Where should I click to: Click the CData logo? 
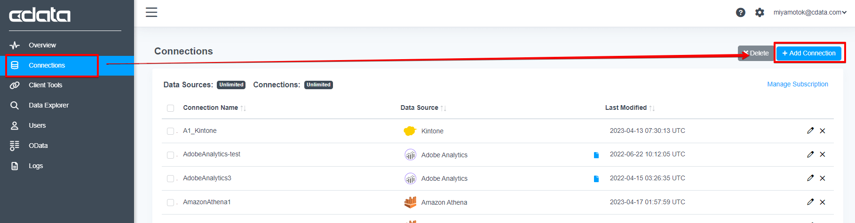pyautogui.click(x=40, y=15)
